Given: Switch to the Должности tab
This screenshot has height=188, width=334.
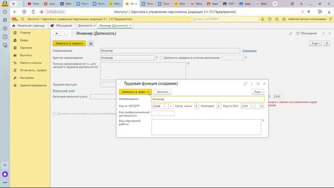Looking at the screenshot, I should tap(85, 26).
